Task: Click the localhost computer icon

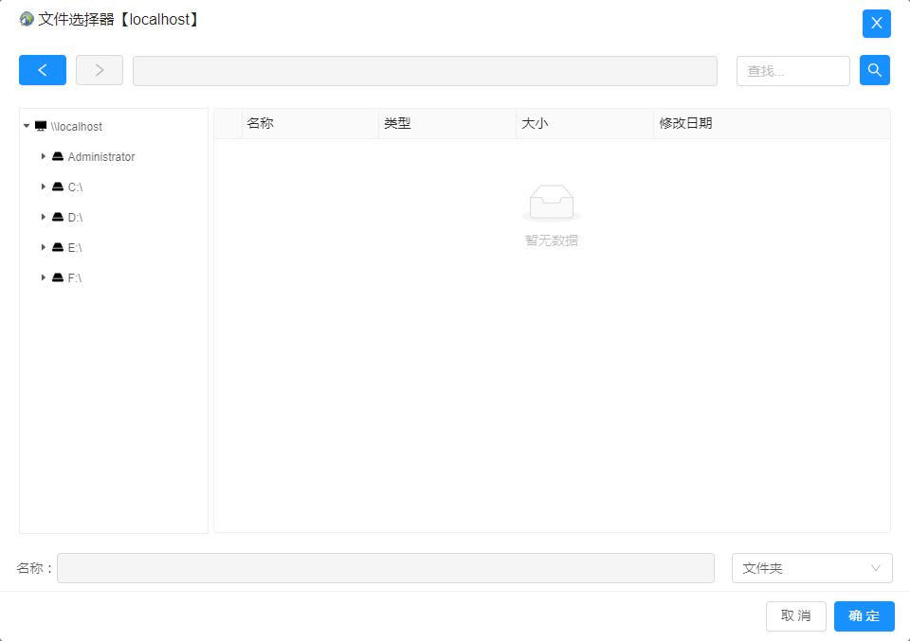Action: click(x=41, y=126)
